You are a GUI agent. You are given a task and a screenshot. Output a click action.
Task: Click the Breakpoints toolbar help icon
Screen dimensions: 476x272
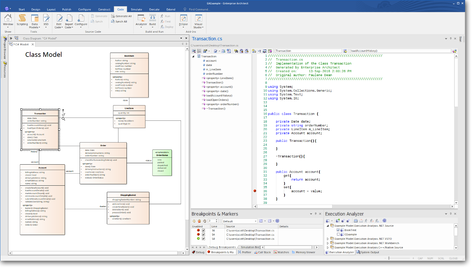point(277,221)
